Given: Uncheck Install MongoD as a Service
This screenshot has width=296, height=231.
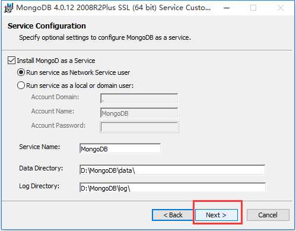Looking at the screenshot, I should click(x=11, y=61).
